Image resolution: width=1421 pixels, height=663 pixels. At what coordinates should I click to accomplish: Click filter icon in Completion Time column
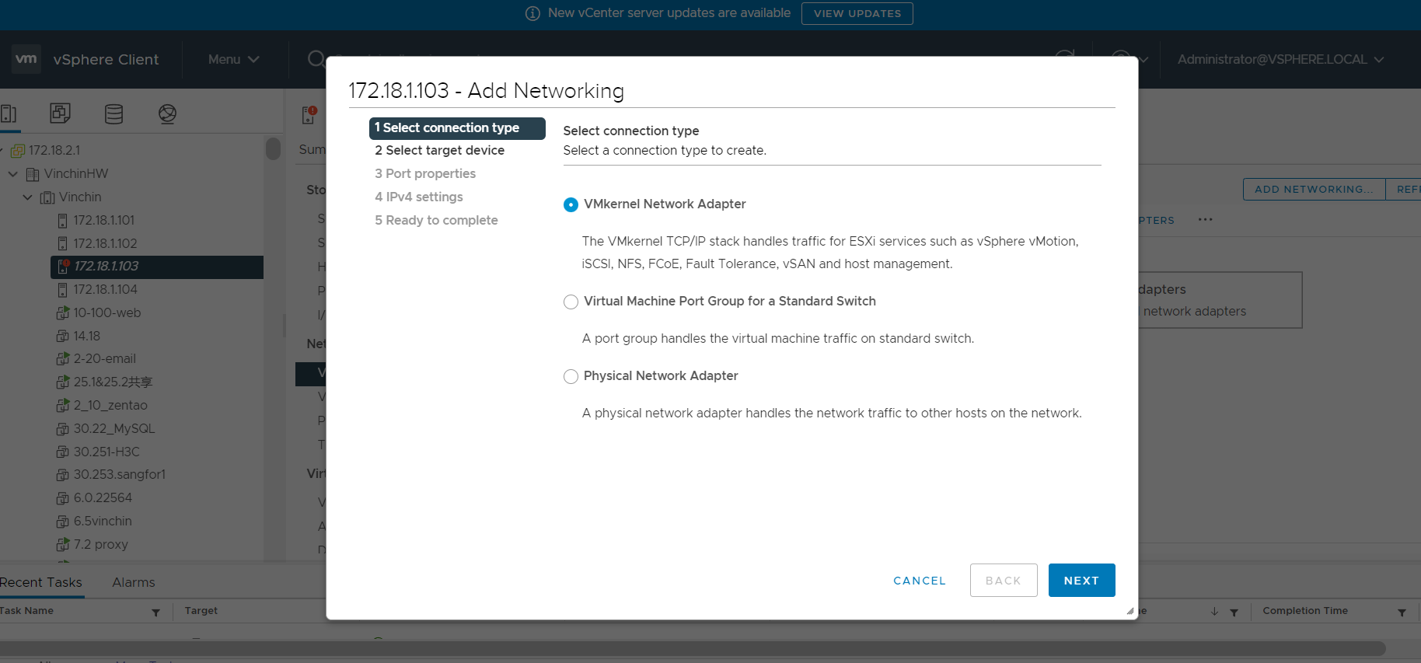[x=1402, y=612]
